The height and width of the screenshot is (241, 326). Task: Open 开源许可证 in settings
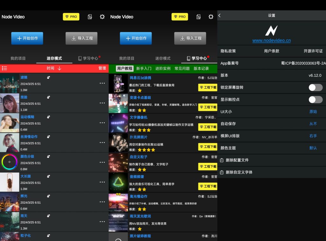click(x=313, y=51)
